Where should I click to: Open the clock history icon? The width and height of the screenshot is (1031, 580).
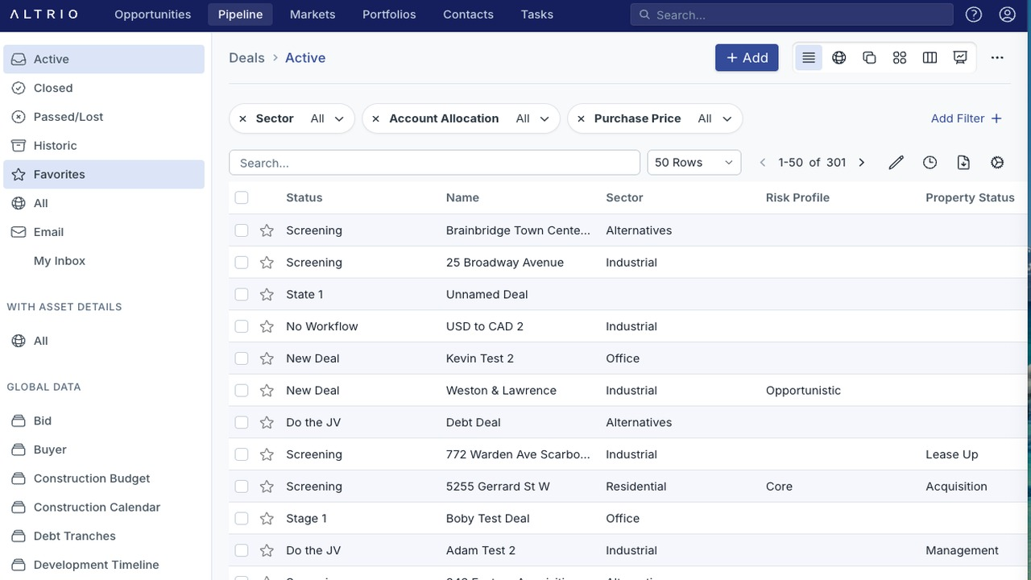930,163
